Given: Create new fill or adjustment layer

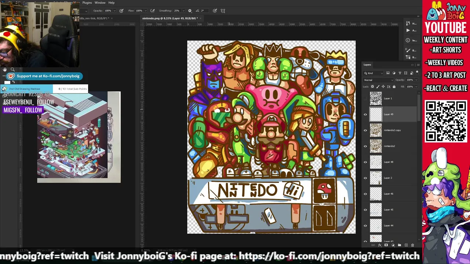Looking at the screenshot, I should (x=393, y=245).
